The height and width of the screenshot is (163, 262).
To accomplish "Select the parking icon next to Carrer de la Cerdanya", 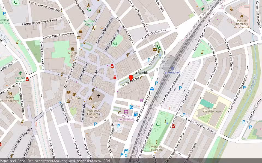I will [119, 126].
